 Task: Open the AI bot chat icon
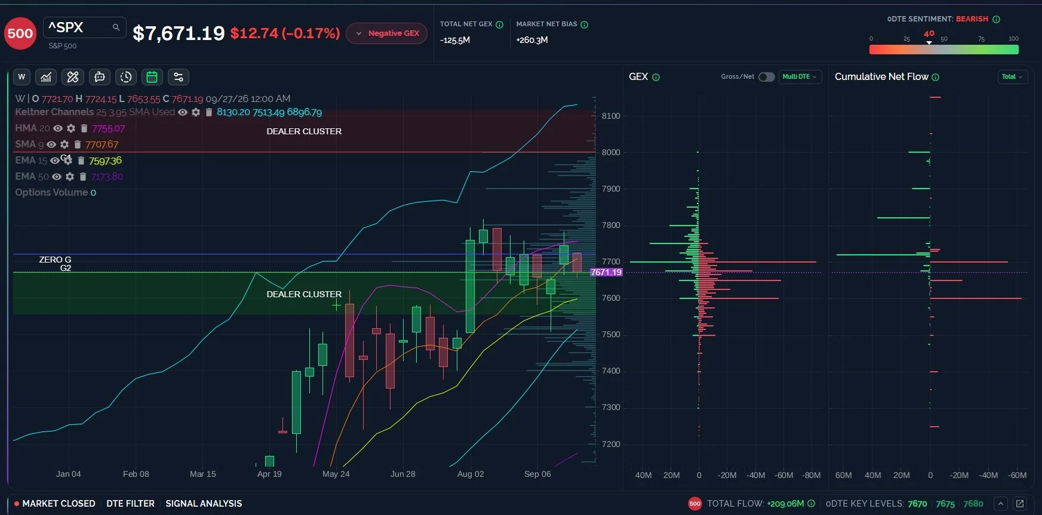click(100, 77)
